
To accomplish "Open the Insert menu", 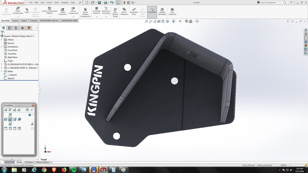I will tap(49, 3).
